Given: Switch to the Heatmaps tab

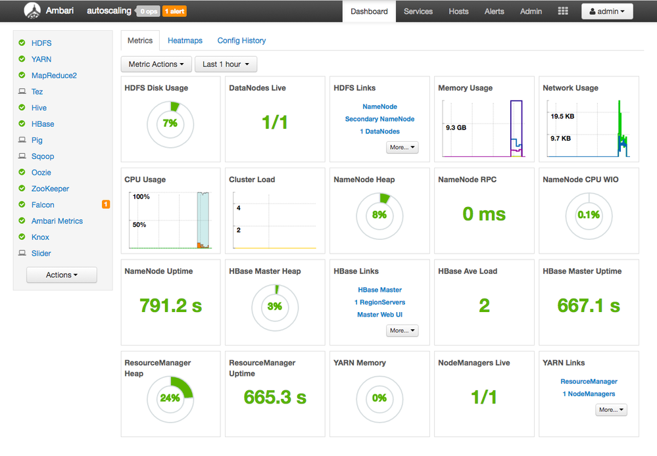Looking at the screenshot, I should point(185,40).
